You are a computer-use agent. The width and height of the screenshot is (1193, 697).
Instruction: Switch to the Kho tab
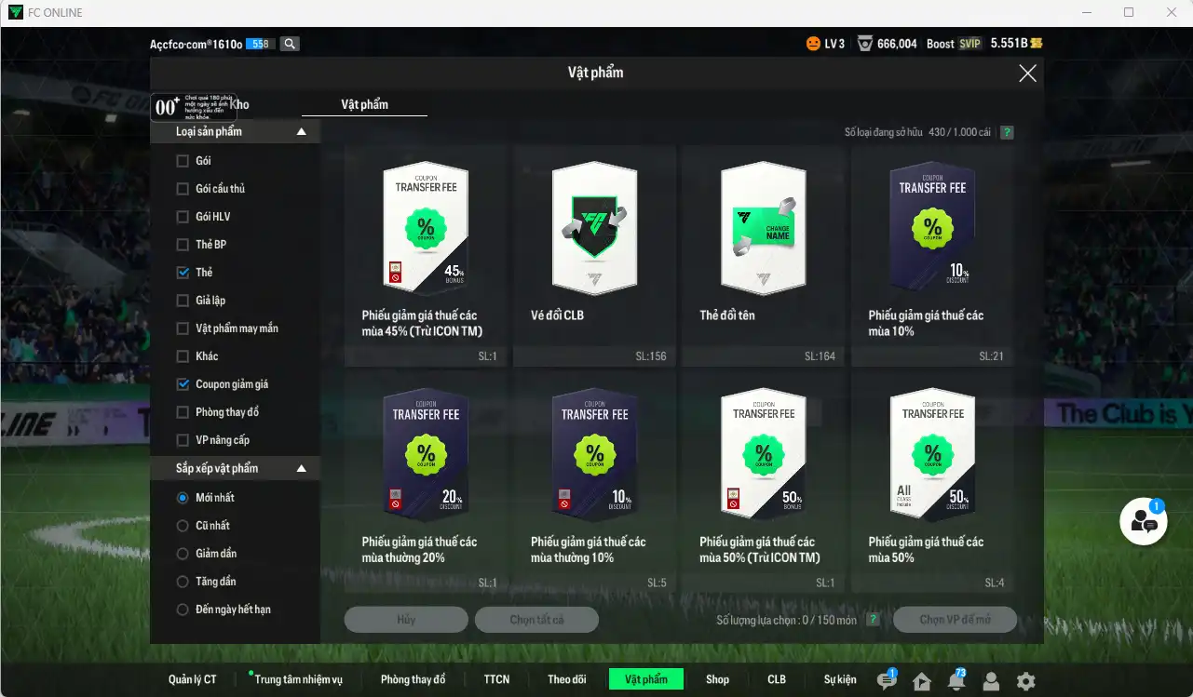point(239,105)
